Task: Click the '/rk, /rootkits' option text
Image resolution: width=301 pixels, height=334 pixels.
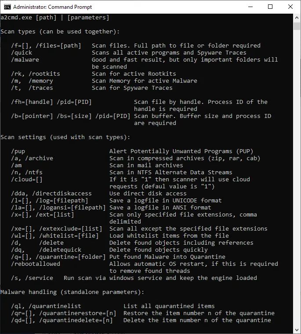Action: [35, 74]
